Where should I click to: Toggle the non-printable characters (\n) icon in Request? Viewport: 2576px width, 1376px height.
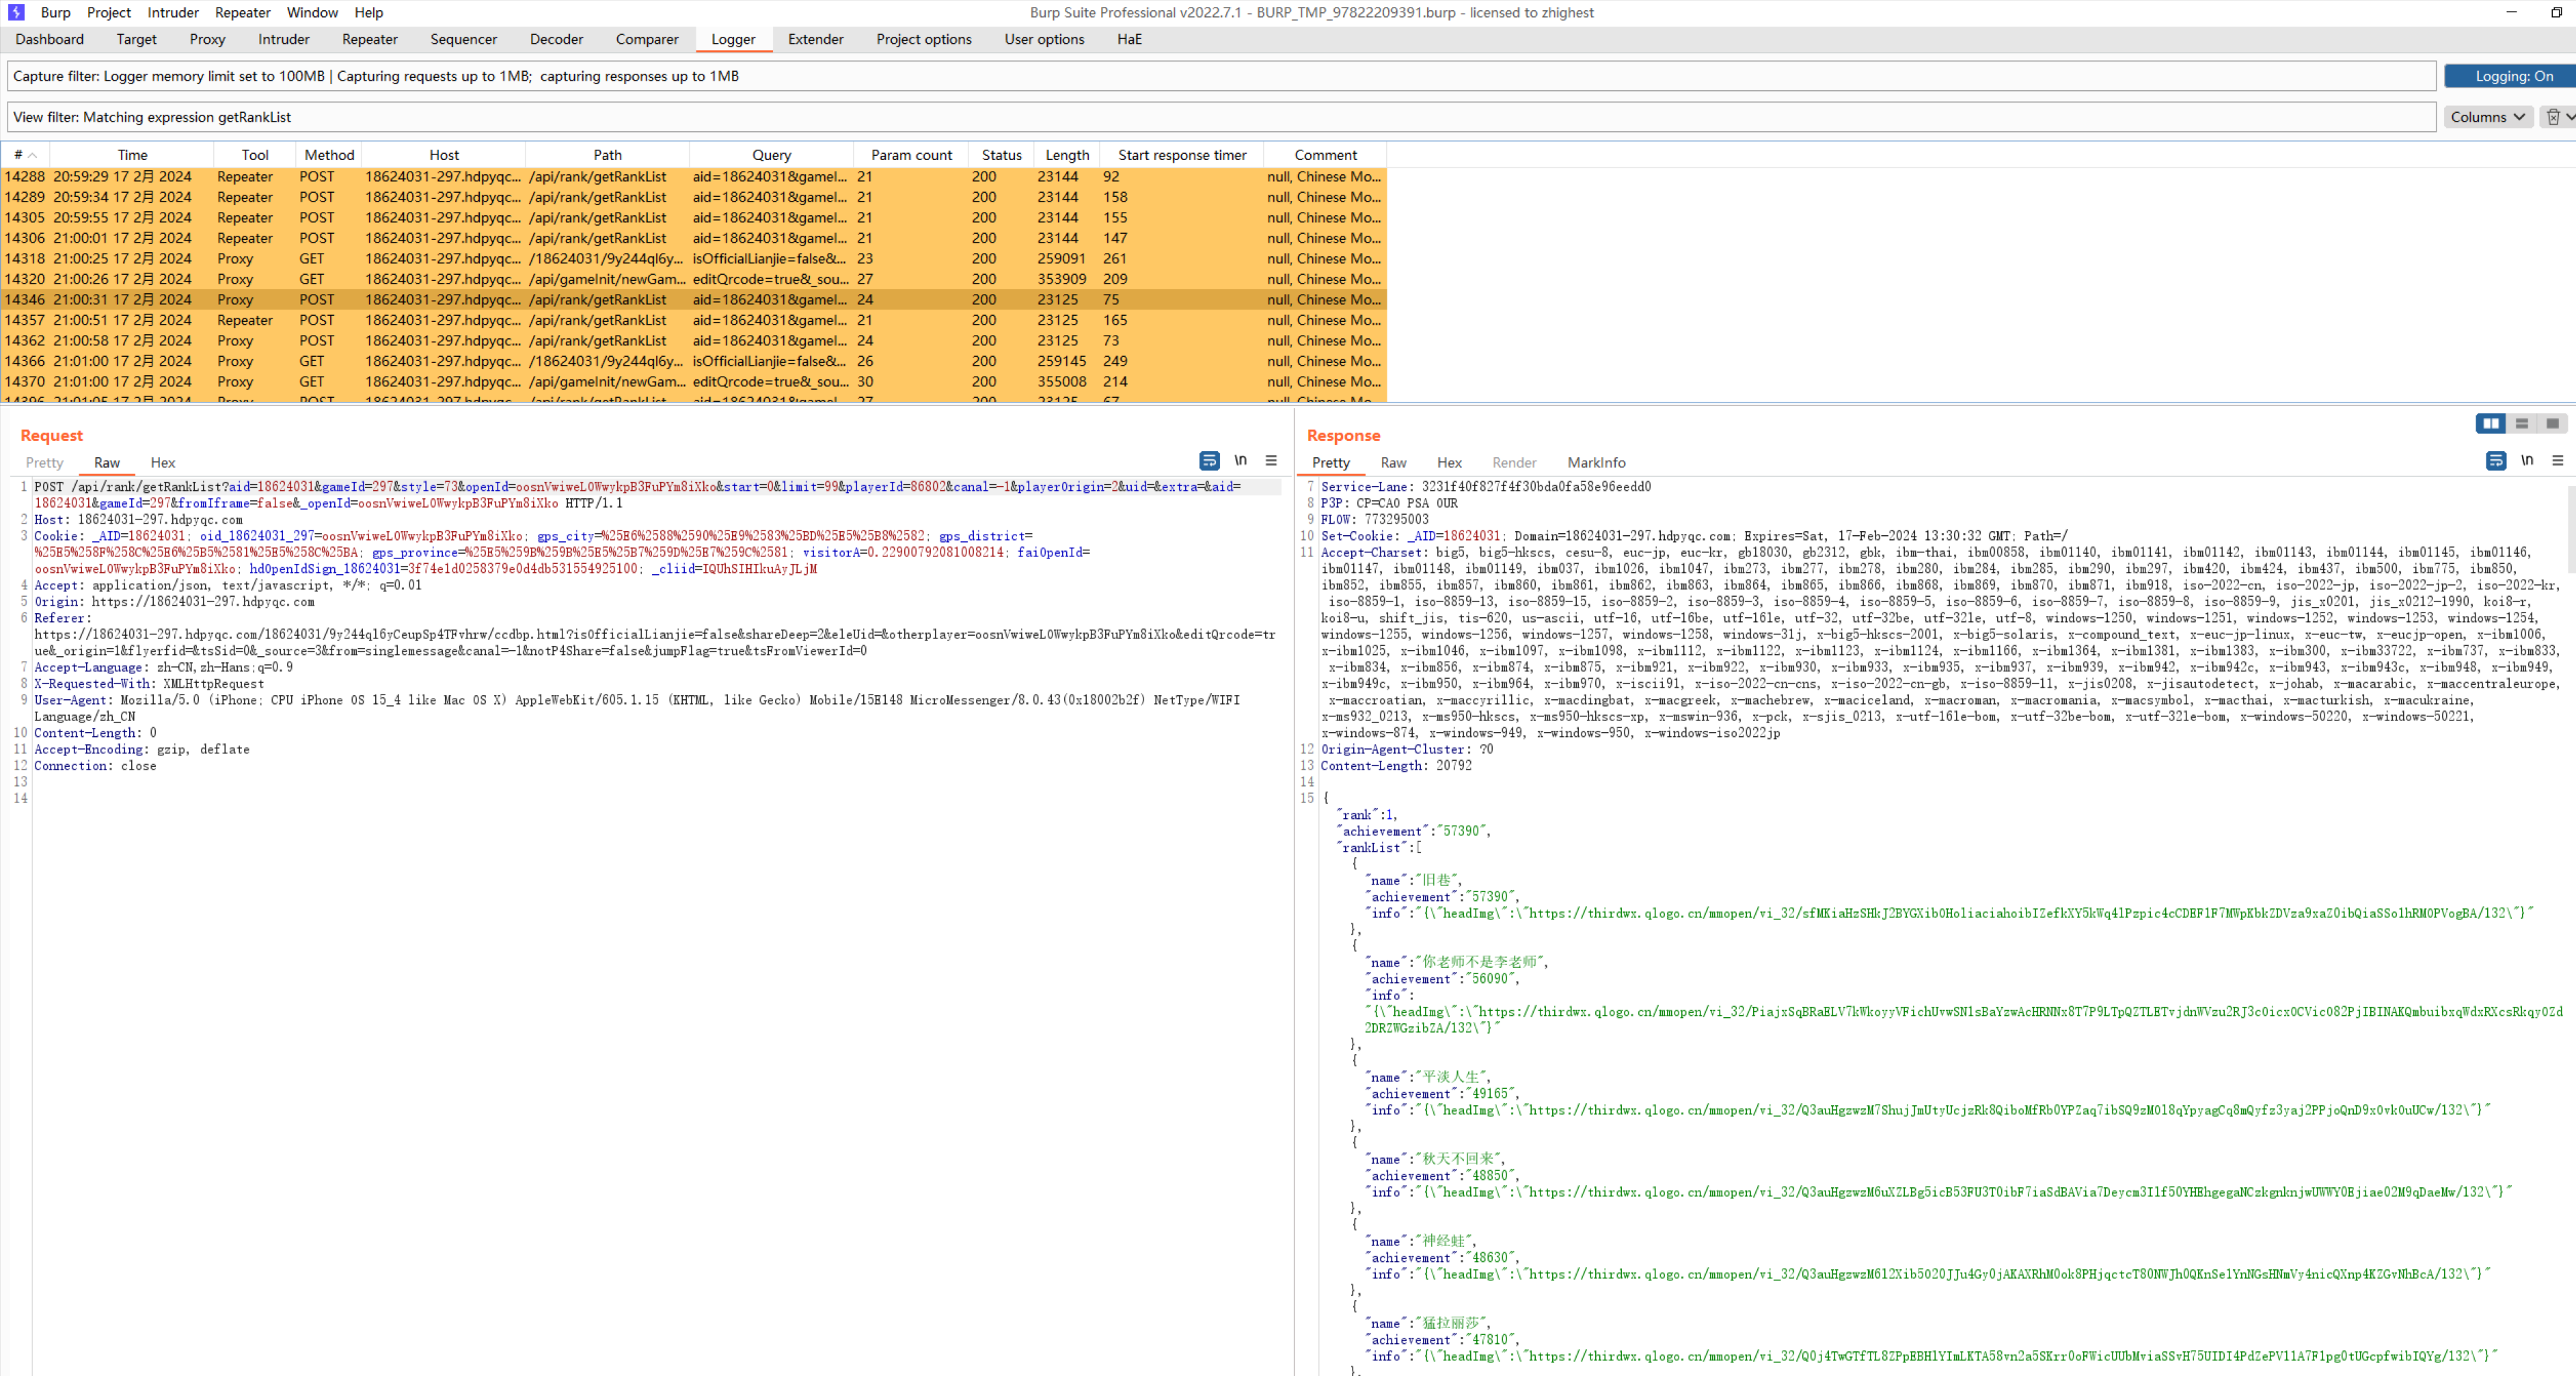point(1240,460)
